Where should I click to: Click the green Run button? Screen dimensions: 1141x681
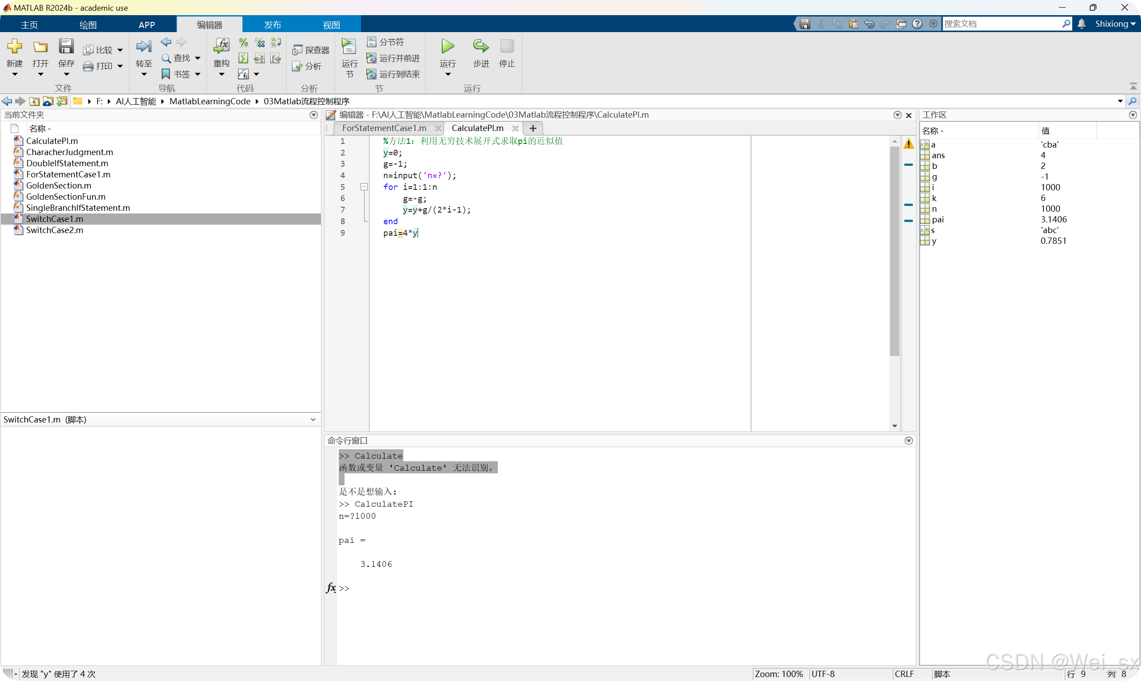tap(447, 46)
